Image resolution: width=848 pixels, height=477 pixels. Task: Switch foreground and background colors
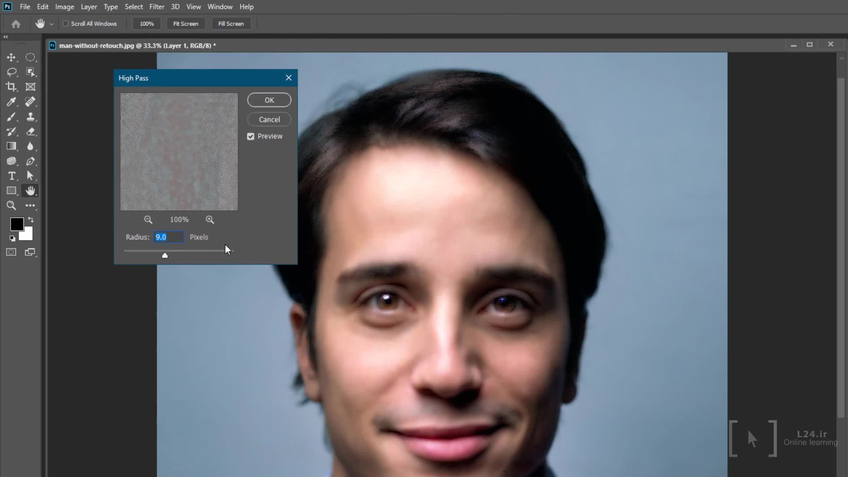click(x=31, y=220)
